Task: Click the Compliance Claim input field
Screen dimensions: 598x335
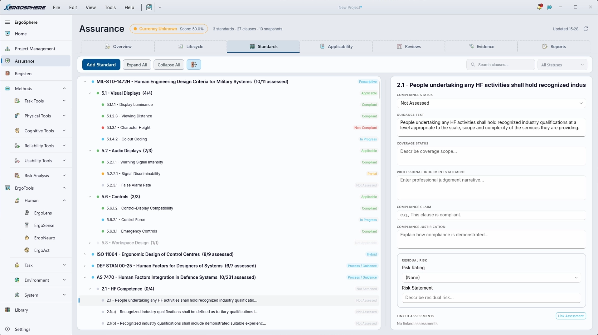Action: 491,215
